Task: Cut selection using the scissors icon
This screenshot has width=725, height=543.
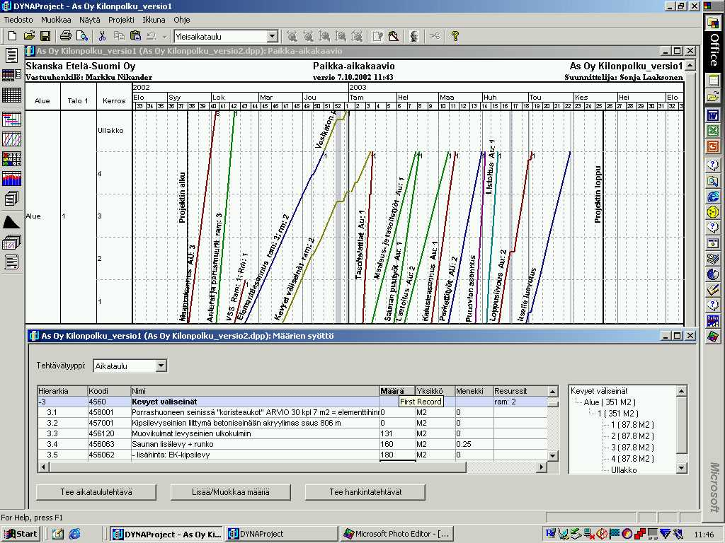Action: (102, 36)
